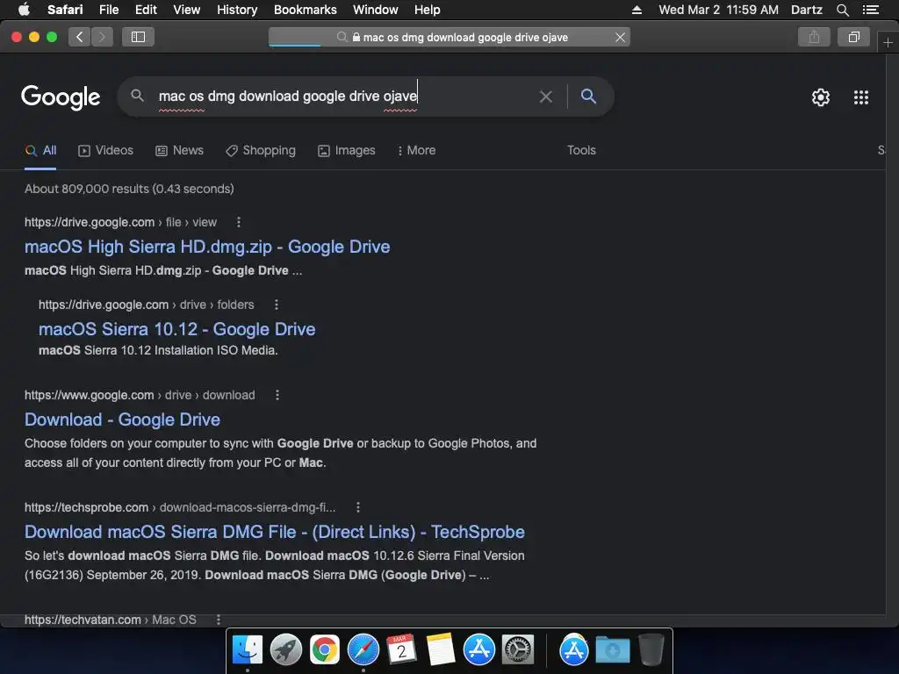Click Safari compass icon in dock
The image size is (899, 674).
click(x=363, y=650)
